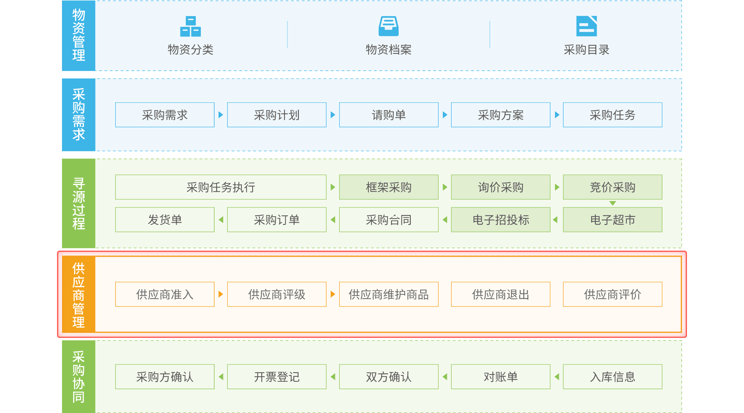Open the 采购任务执行 wide box
744x413 pixels.
(x=220, y=187)
